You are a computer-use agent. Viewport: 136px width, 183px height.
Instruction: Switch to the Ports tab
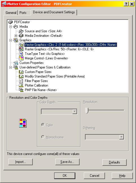23,13
